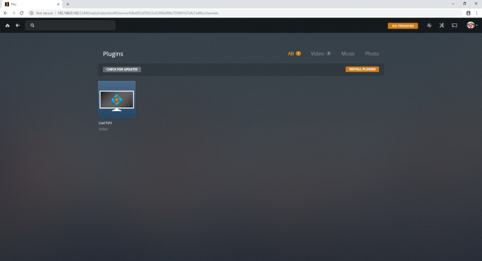This screenshot has width=482, height=261.
Task: Click the Not secure site info icon
Action: [31, 13]
